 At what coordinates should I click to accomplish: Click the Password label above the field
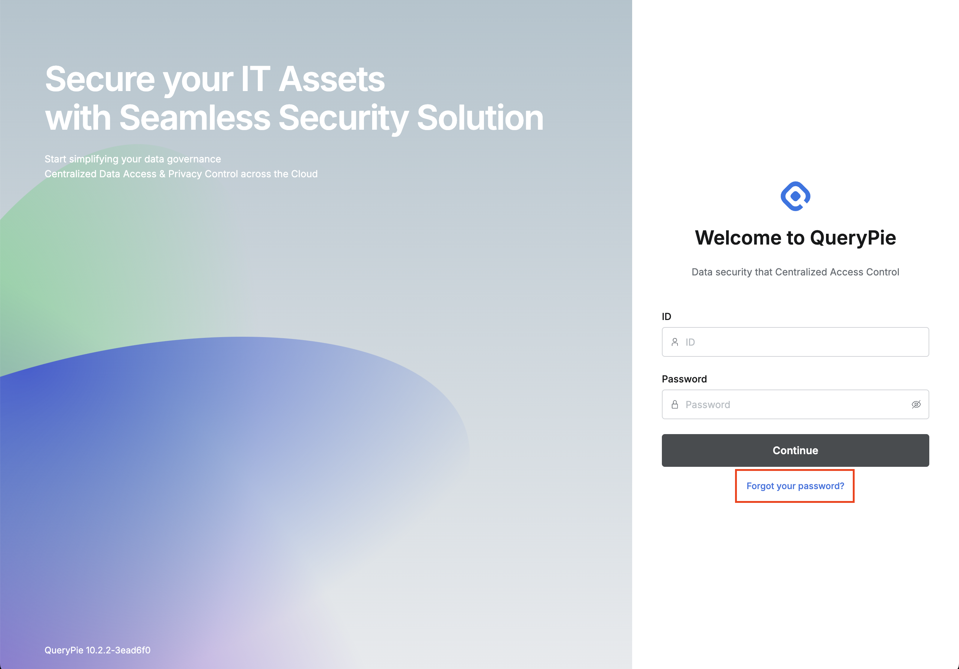click(x=684, y=379)
